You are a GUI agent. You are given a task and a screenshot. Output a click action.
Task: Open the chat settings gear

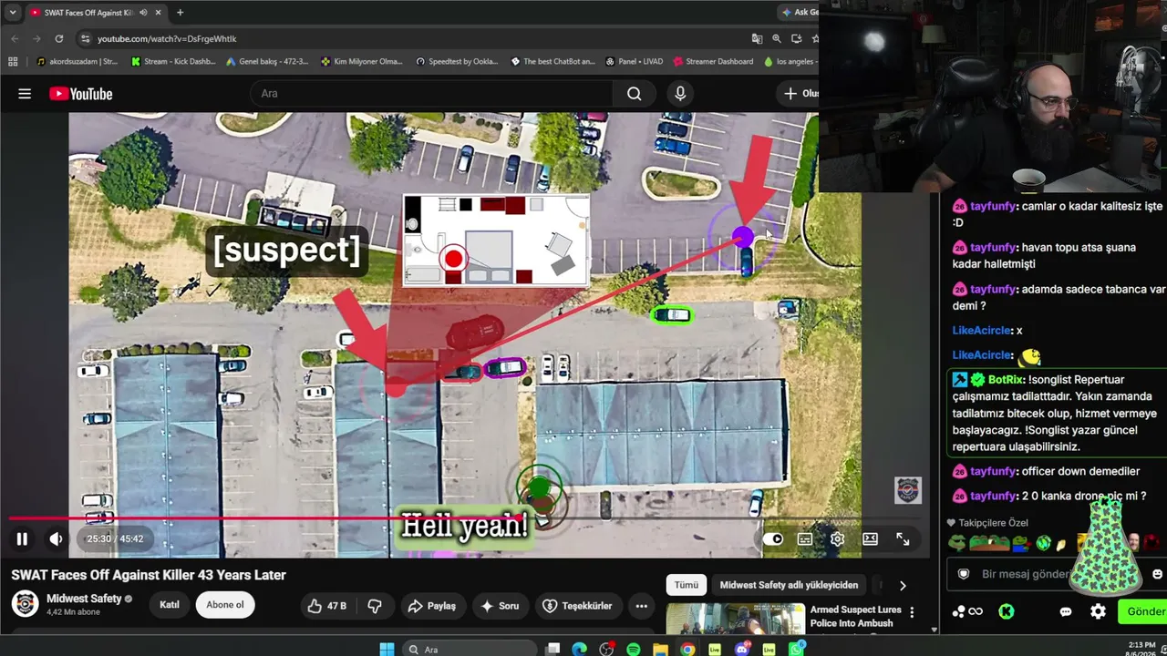pos(1099,611)
